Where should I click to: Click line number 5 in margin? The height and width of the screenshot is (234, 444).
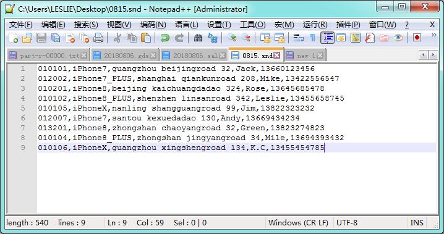pos(23,108)
